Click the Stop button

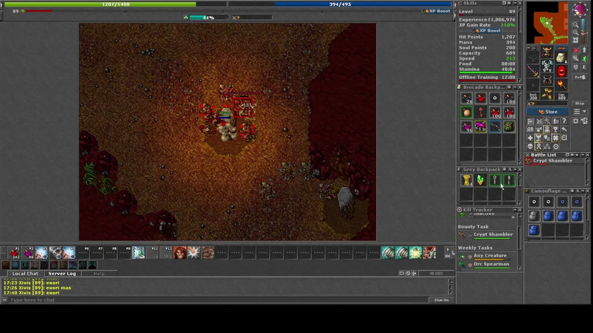[580, 103]
